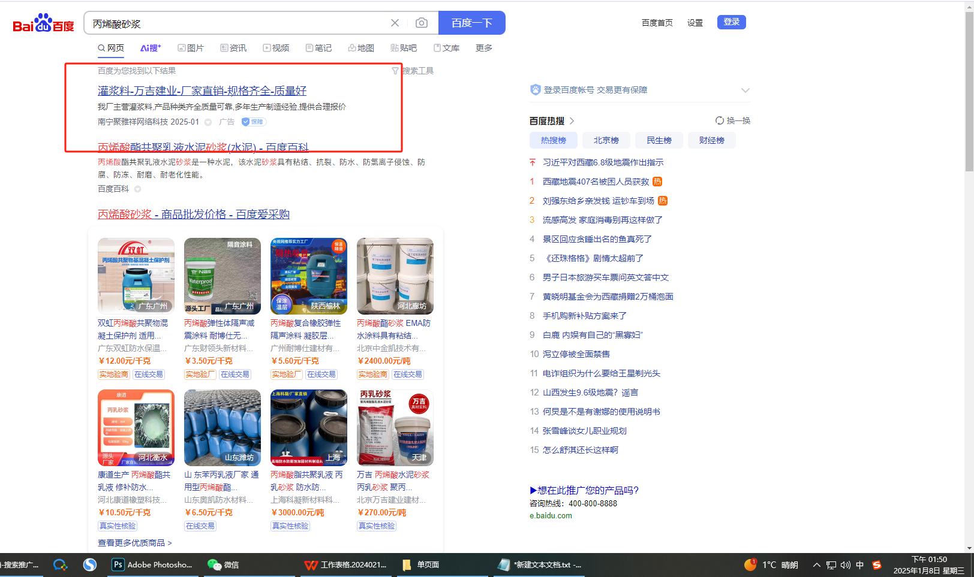This screenshot has width=974, height=577.
Task: Open 丙烯酸砂浆 商品批发价格 百度爱采购 link
Action: coord(194,214)
